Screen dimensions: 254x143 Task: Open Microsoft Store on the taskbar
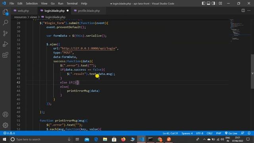[114, 139]
